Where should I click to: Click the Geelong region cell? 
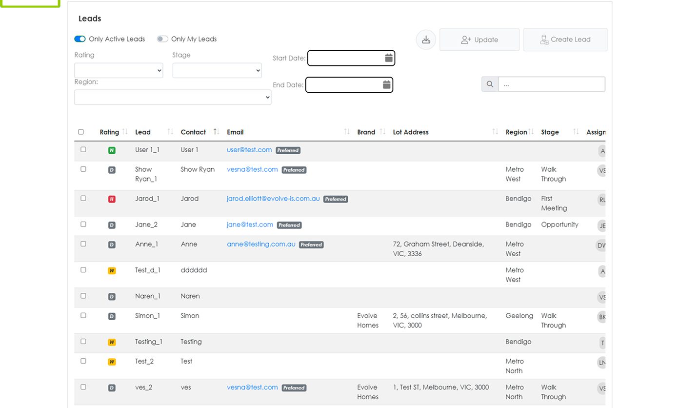pyautogui.click(x=519, y=316)
